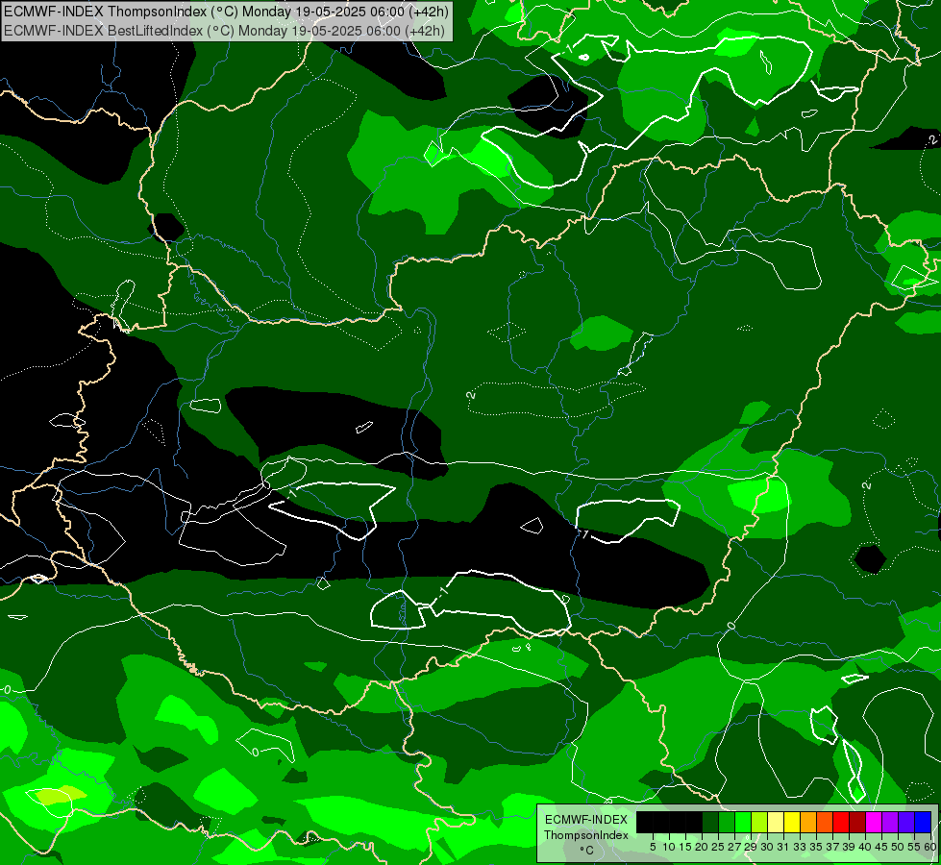Click the ThompsonIndex title line in the header

click(x=226, y=11)
